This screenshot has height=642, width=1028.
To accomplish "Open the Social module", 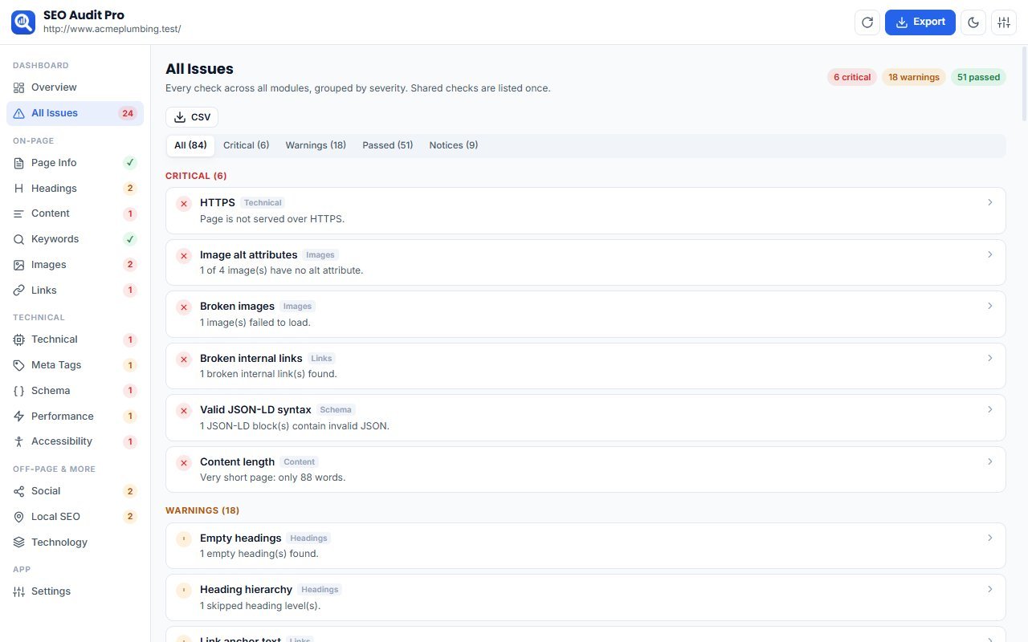I will (x=75, y=491).
